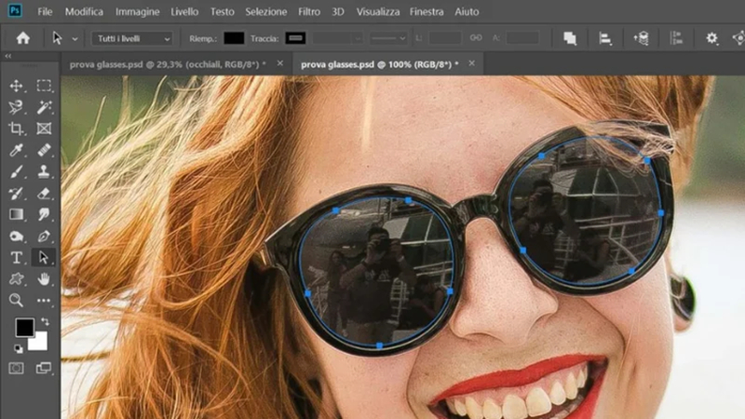The height and width of the screenshot is (419, 745).
Task: Select the History Brush tool
Action: (16, 194)
